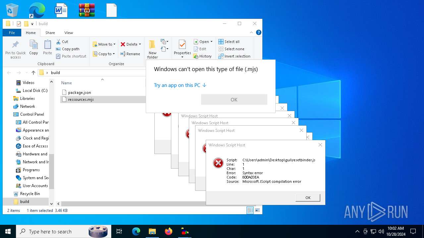Expand the Open dropdown arrow
The height and width of the screenshot is (238, 424).
(x=211, y=42)
